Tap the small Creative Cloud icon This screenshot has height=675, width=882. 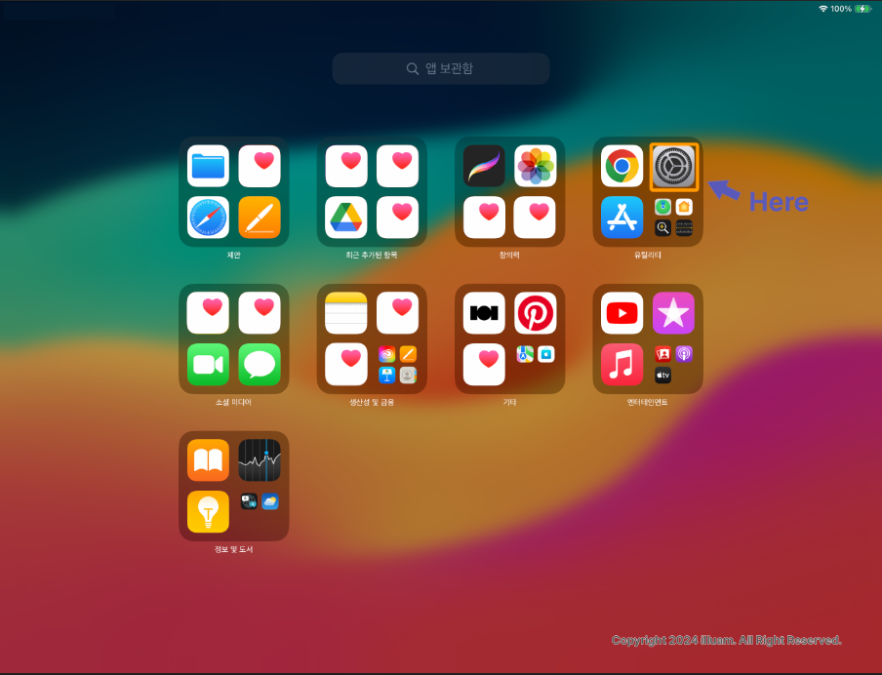coord(387,354)
